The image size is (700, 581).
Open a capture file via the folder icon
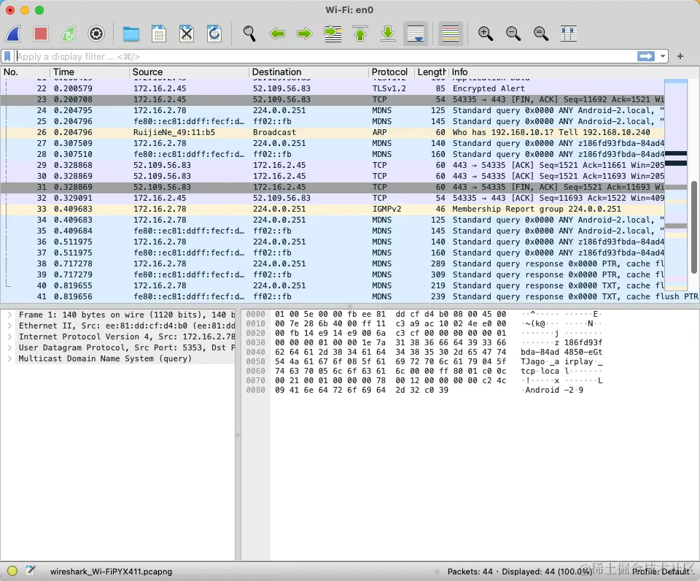click(x=131, y=34)
